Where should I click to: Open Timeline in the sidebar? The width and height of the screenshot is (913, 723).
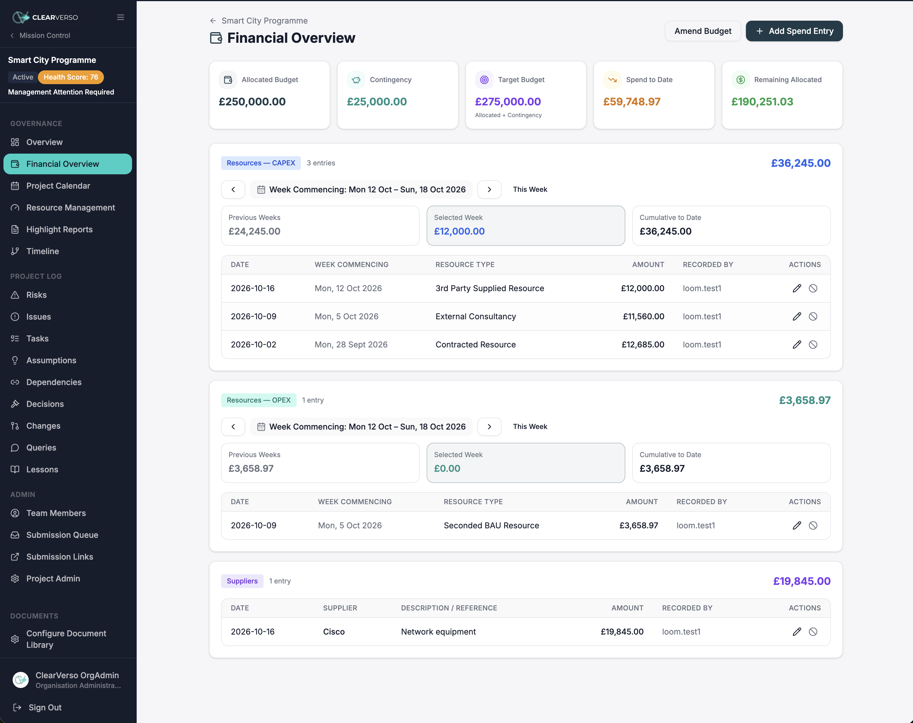(68, 251)
